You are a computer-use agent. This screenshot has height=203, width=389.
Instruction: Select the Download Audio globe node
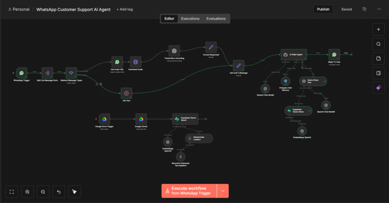pos(136,62)
